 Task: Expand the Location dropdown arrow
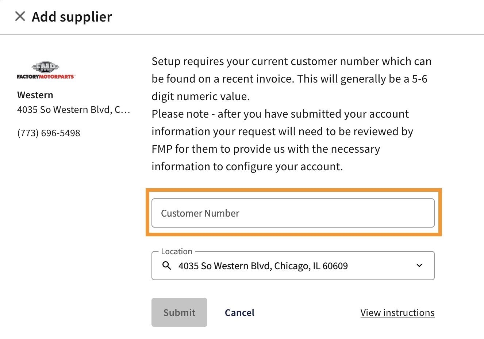click(x=419, y=266)
